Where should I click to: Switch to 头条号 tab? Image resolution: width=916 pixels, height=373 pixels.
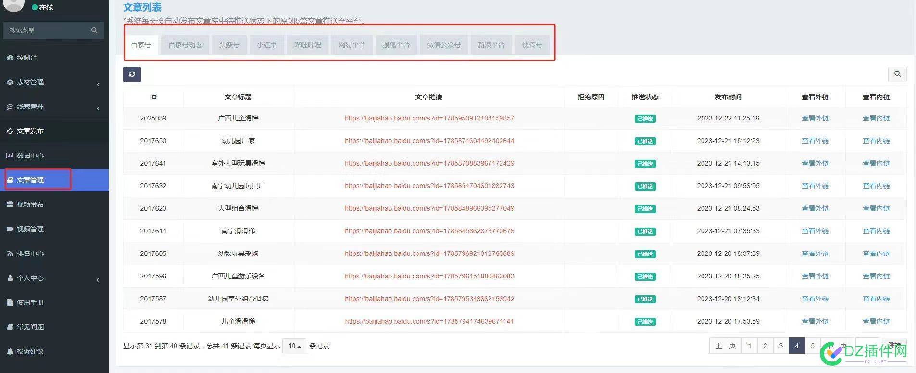pos(229,45)
